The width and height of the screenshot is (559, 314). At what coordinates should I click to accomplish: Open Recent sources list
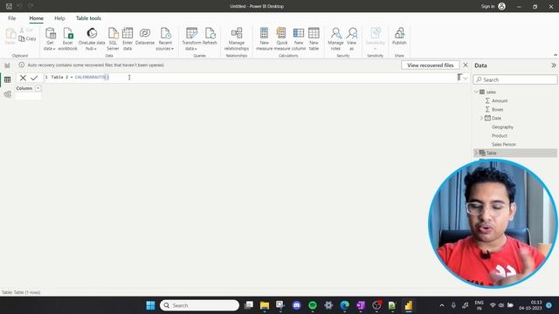(165, 39)
